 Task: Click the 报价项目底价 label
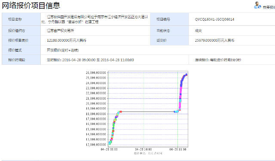pos(18,40)
